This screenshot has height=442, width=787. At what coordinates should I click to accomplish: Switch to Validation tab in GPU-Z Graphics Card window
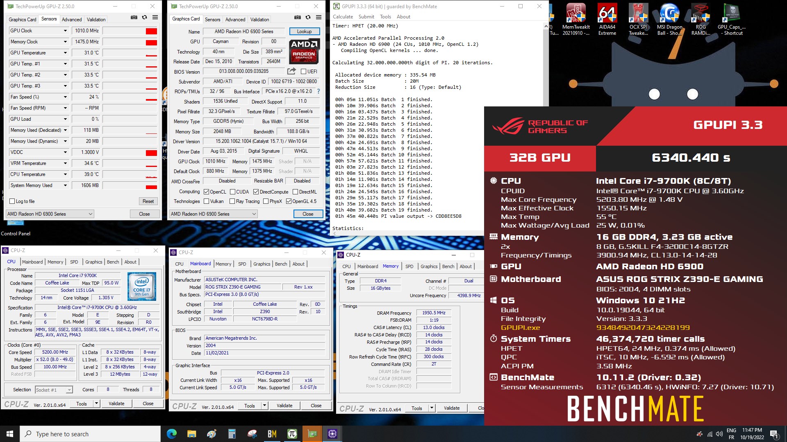pos(260,19)
